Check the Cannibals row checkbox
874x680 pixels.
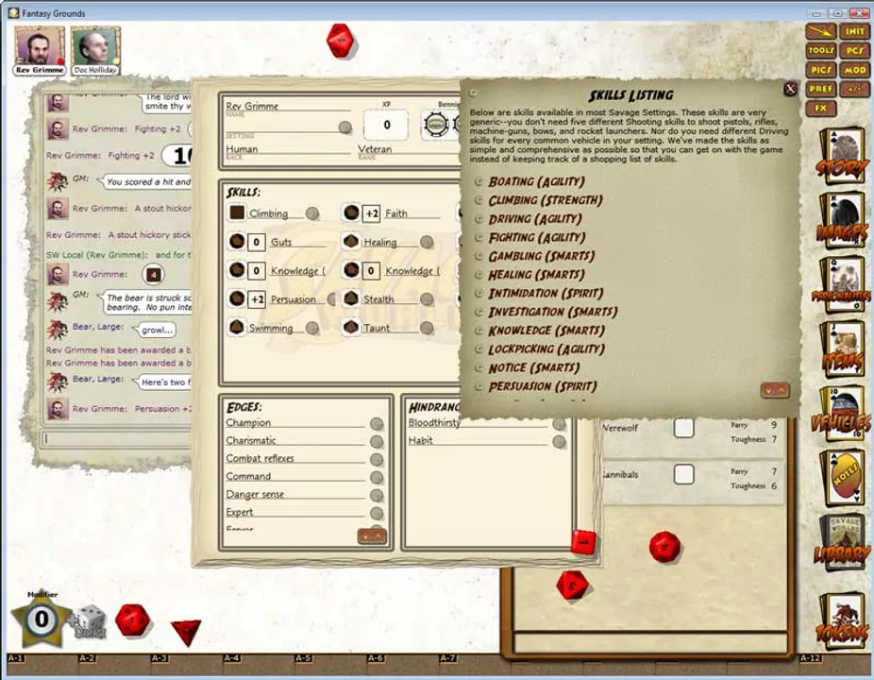(684, 475)
